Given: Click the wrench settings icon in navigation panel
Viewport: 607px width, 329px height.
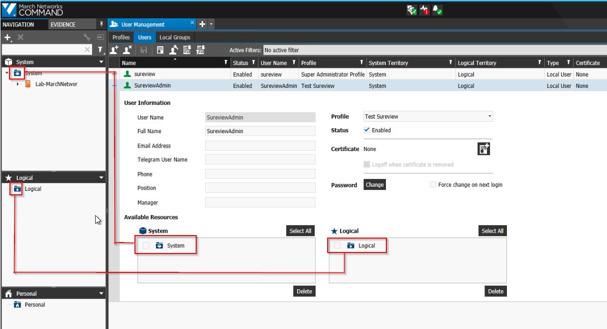Looking at the screenshot, I should point(87,37).
